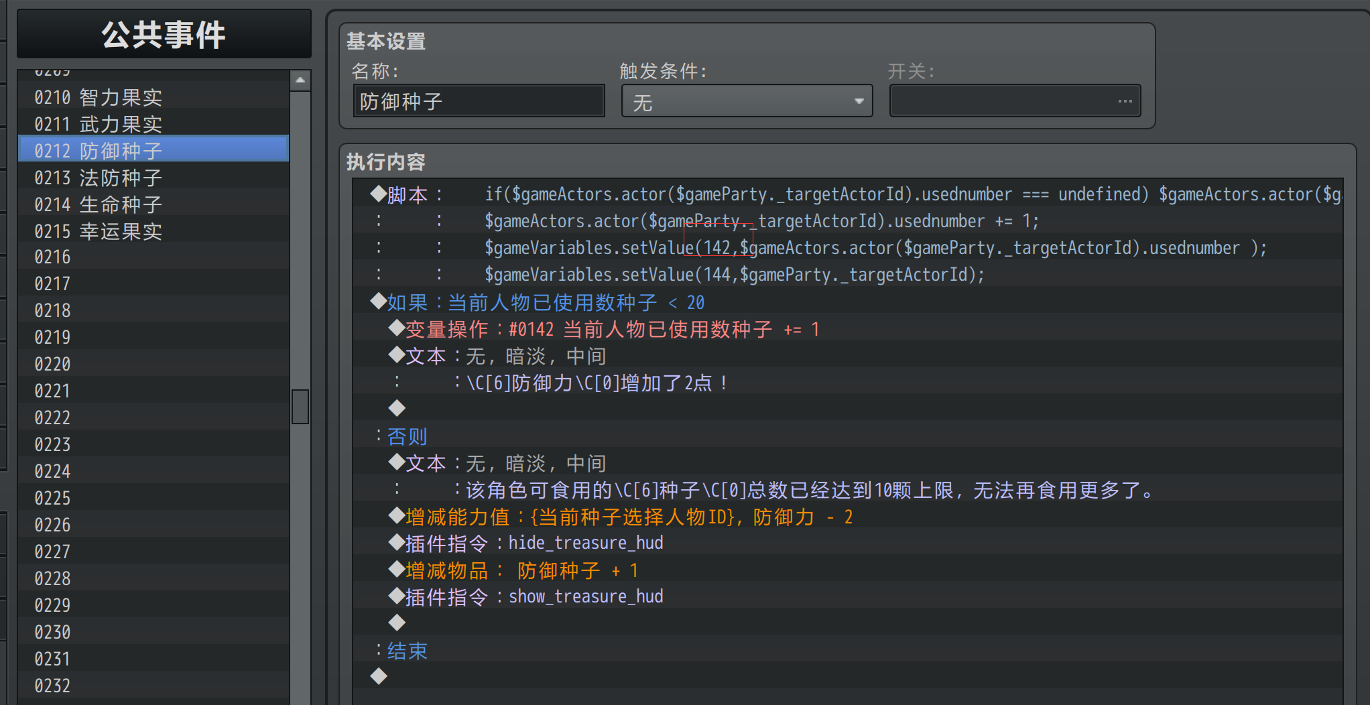Open the 开关 selector ellipsis field
Screen dimensions: 1370x705
click(1015, 101)
